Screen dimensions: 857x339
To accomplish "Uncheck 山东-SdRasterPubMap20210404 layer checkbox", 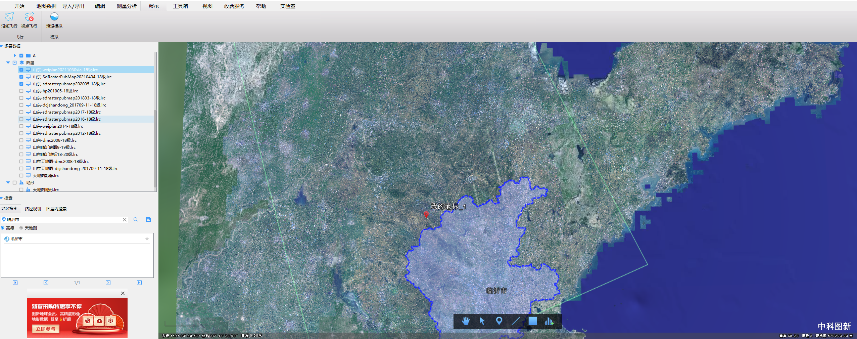I will point(21,77).
